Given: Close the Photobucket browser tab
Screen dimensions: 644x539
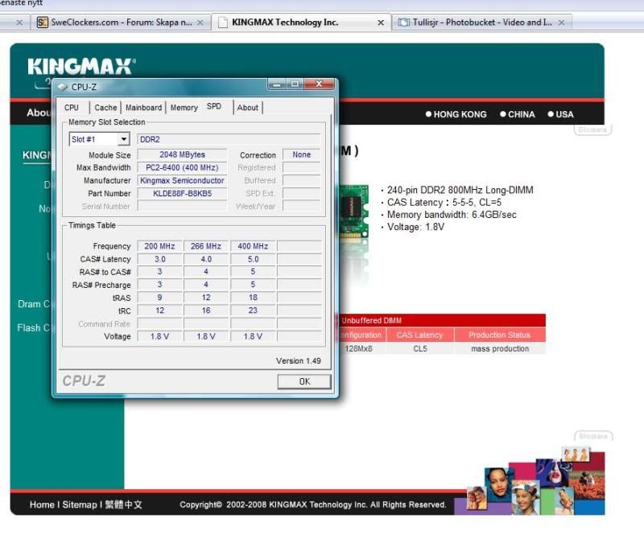Looking at the screenshot, I should tap(561, 23).
